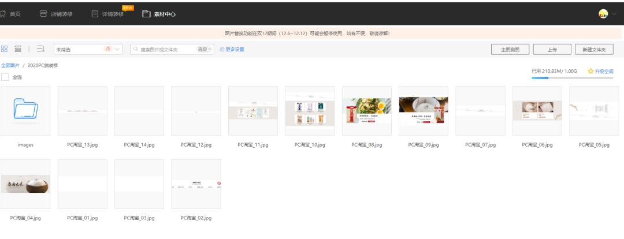Click the file name PC淘宝_02.jpg text
The image size is (624, 239).
point(196,218)
